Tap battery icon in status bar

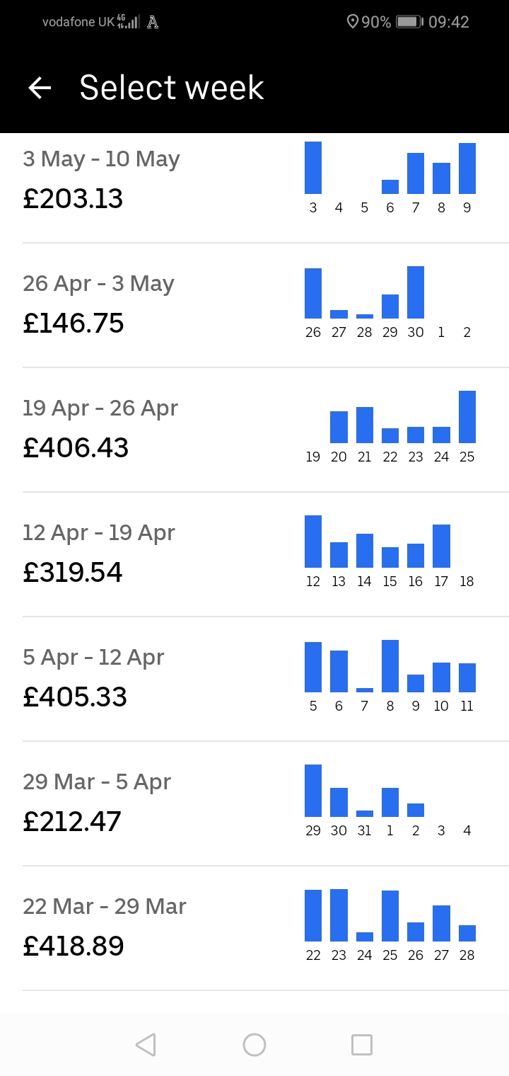pos(409,22)
